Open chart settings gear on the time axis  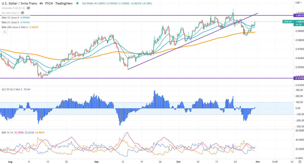pyautogui.click(x=300, y=162)
